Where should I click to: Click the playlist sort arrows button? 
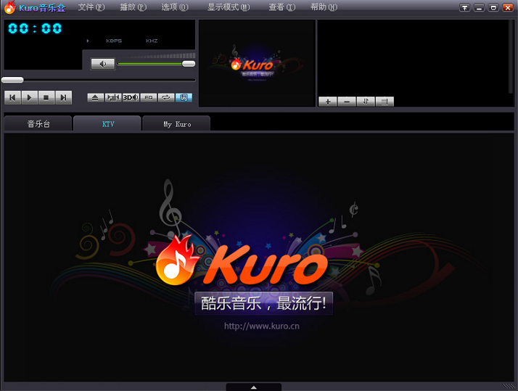[366, 102]
